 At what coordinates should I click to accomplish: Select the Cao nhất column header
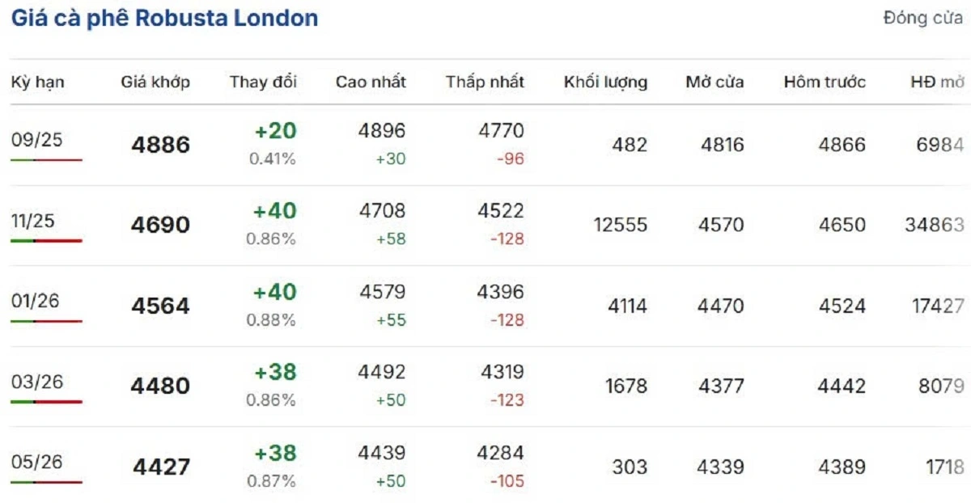[x=371, y=82]
